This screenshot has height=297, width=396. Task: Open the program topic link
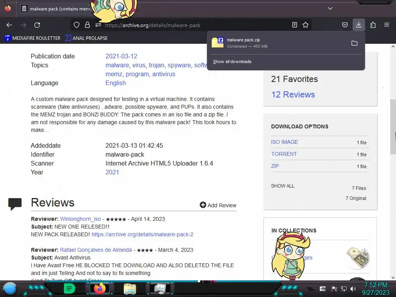[137, 74]
